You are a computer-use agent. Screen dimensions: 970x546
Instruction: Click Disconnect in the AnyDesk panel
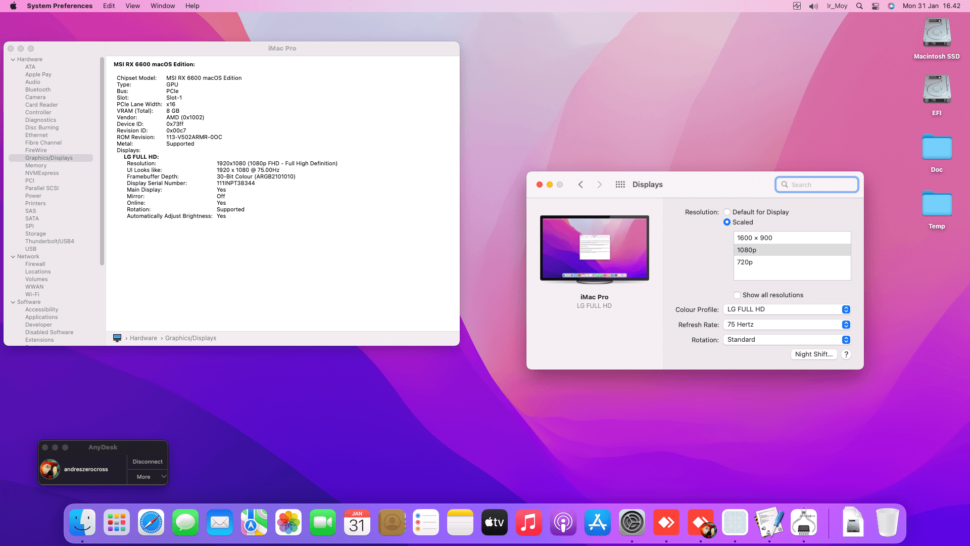(x=147, y=462)
